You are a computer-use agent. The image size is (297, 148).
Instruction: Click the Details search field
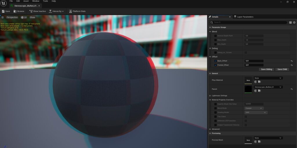click(x=249, y=22)
